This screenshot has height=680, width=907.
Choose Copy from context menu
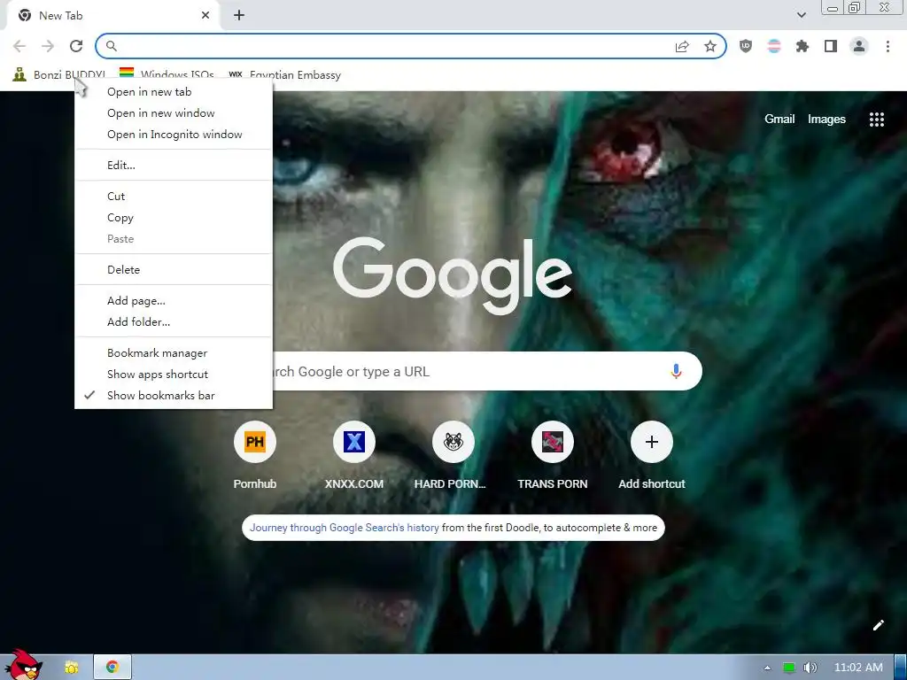tap(174, 218)
